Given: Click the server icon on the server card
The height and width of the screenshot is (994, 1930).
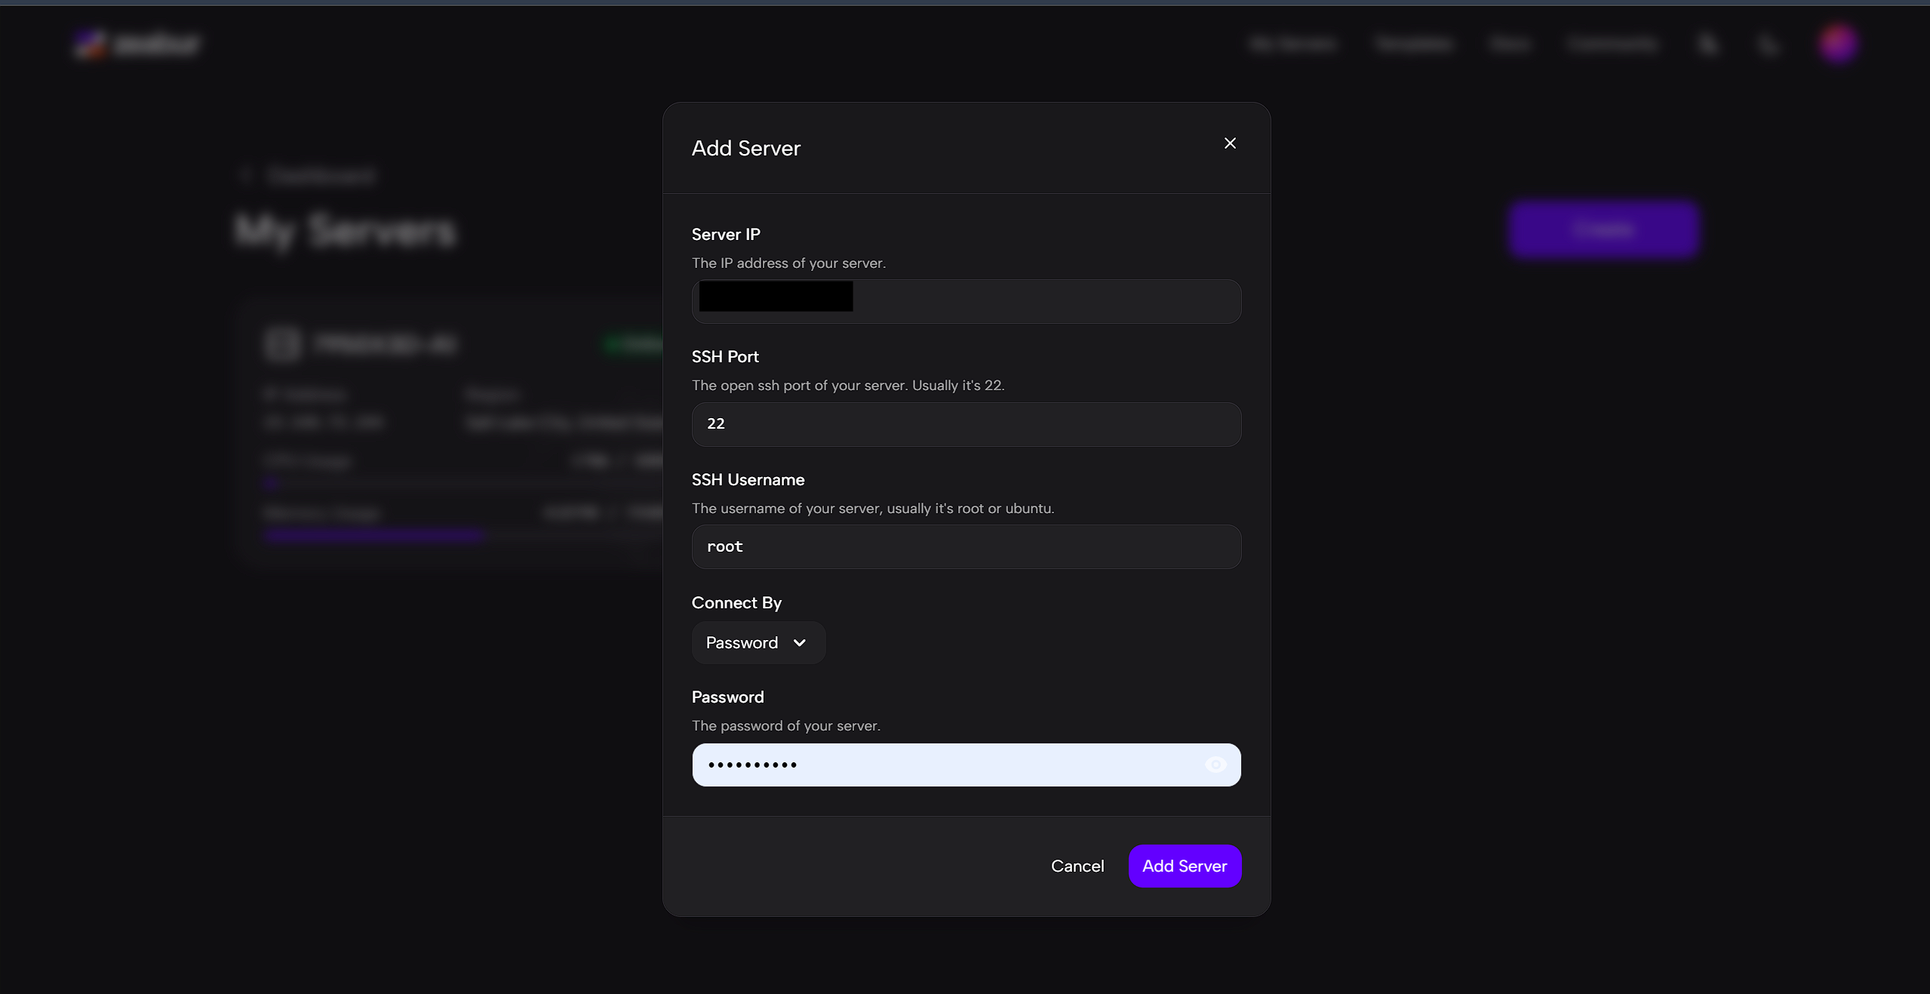Looking at the screenshot, I should click(x=283, y=345).
